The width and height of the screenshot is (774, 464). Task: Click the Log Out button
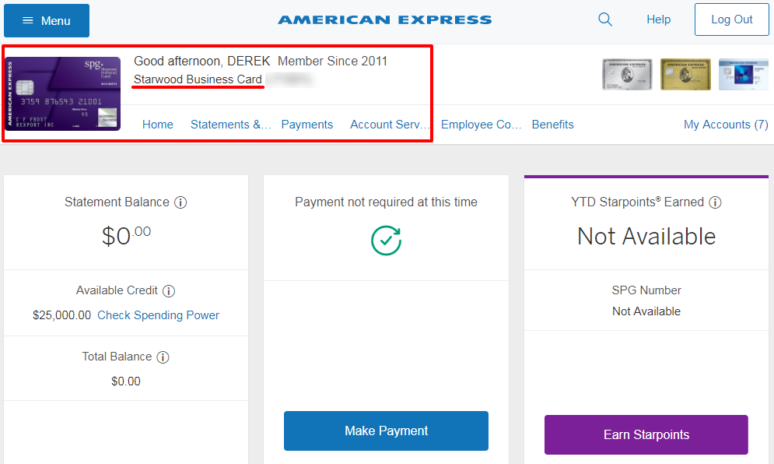(x=731, y=19)
